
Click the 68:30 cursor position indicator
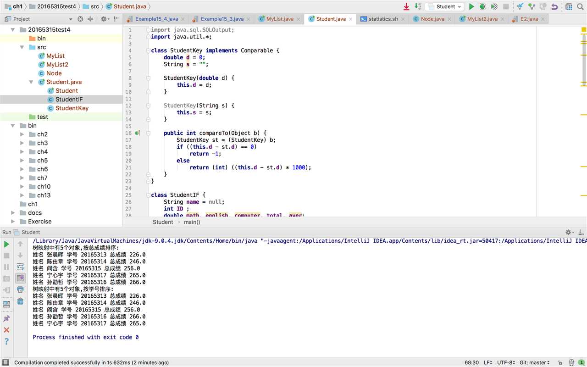click(x=472, y=362)
